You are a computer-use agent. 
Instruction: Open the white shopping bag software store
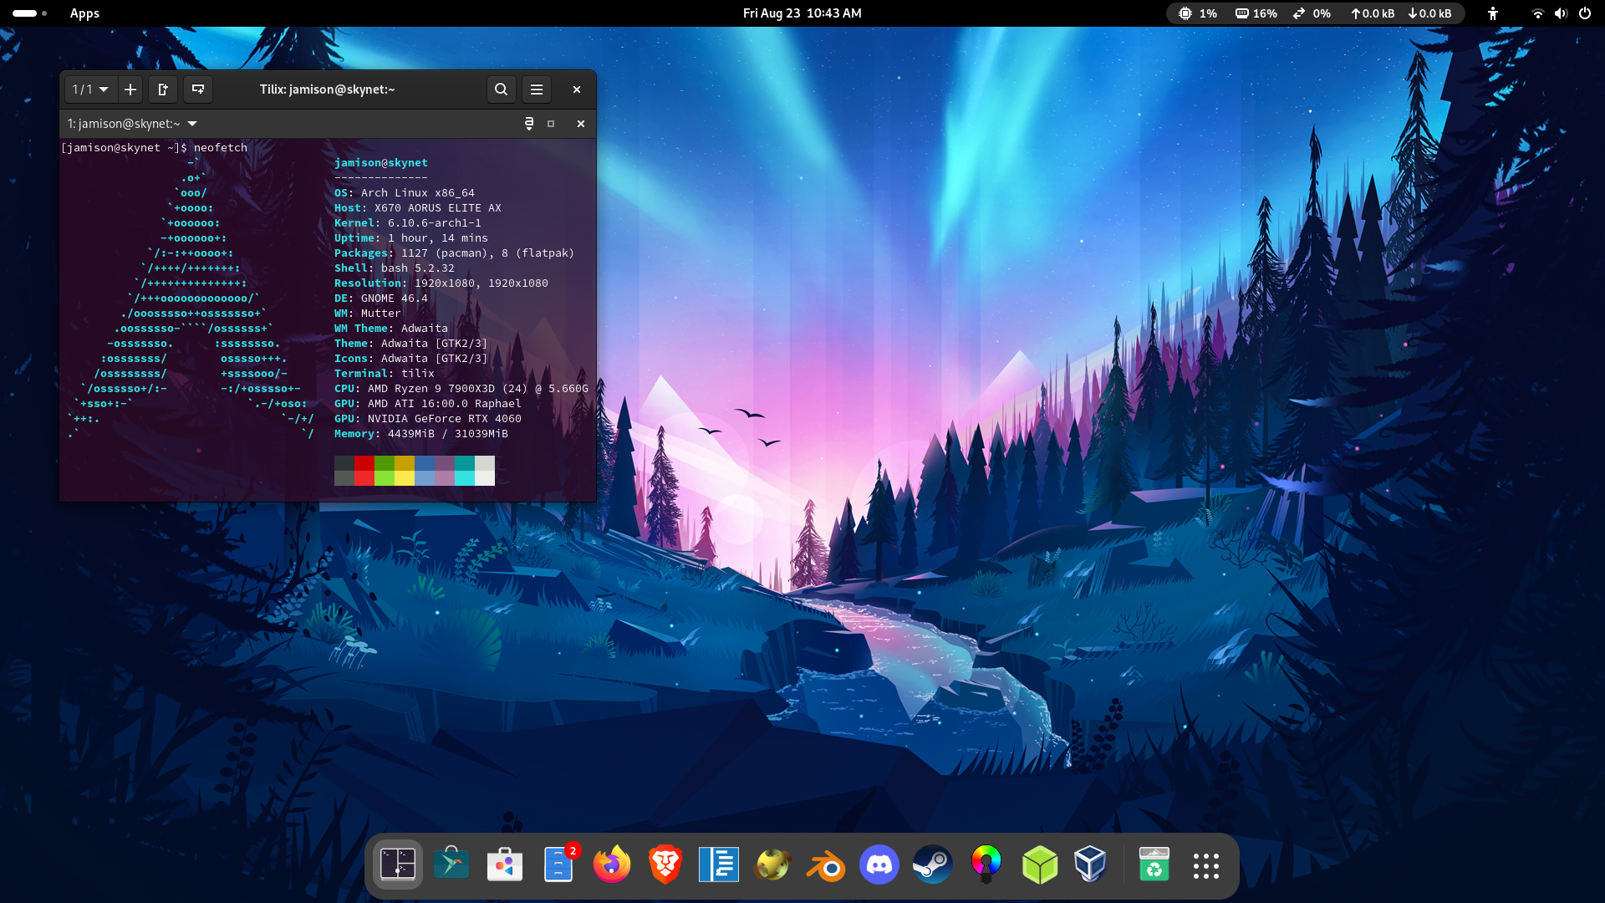coord(505,865)
